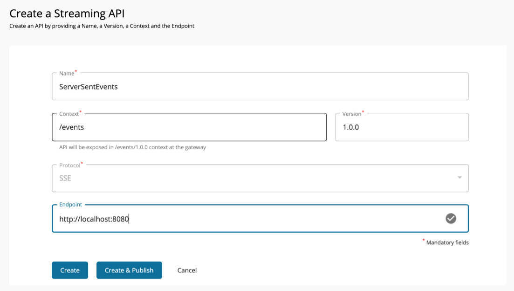Click the Create a Streaming API heading
The width and height of the screenshot is (514, 291).
(66, 14)
